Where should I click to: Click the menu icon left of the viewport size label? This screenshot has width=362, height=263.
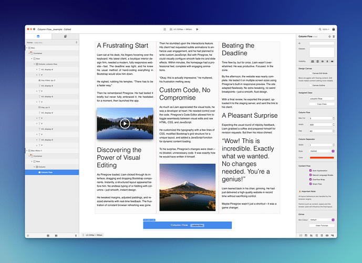click(164, 29)
